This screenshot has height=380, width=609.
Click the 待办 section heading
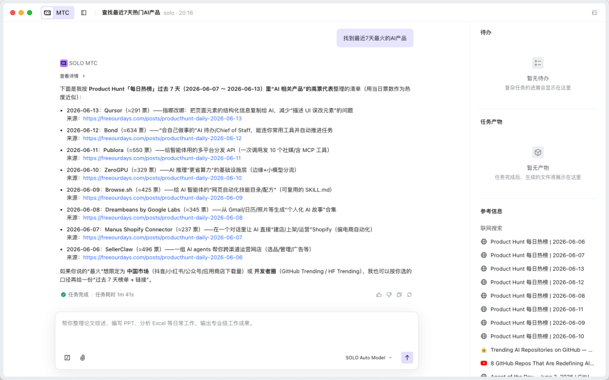[x=486, y=32]
